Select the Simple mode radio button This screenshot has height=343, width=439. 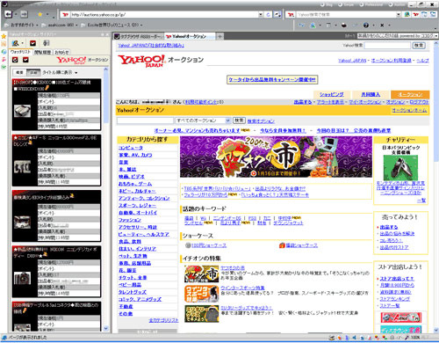point(341,4)
